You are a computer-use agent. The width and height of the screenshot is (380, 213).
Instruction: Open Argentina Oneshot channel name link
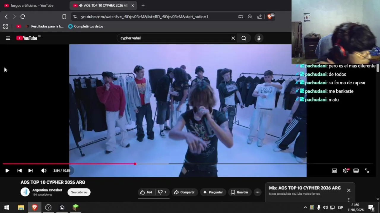(47, 190)
